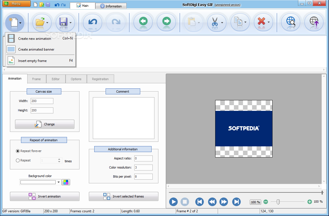Viewport: 329px width, 216px height.
Task: Click the Aspect ratio field
Action: click(144, 158)
